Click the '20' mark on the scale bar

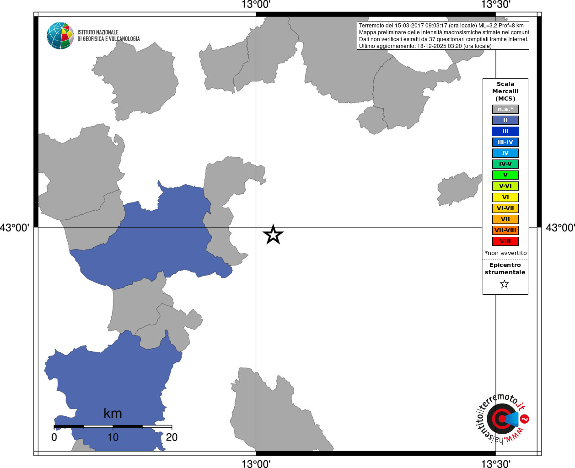(x=172, y=437)
